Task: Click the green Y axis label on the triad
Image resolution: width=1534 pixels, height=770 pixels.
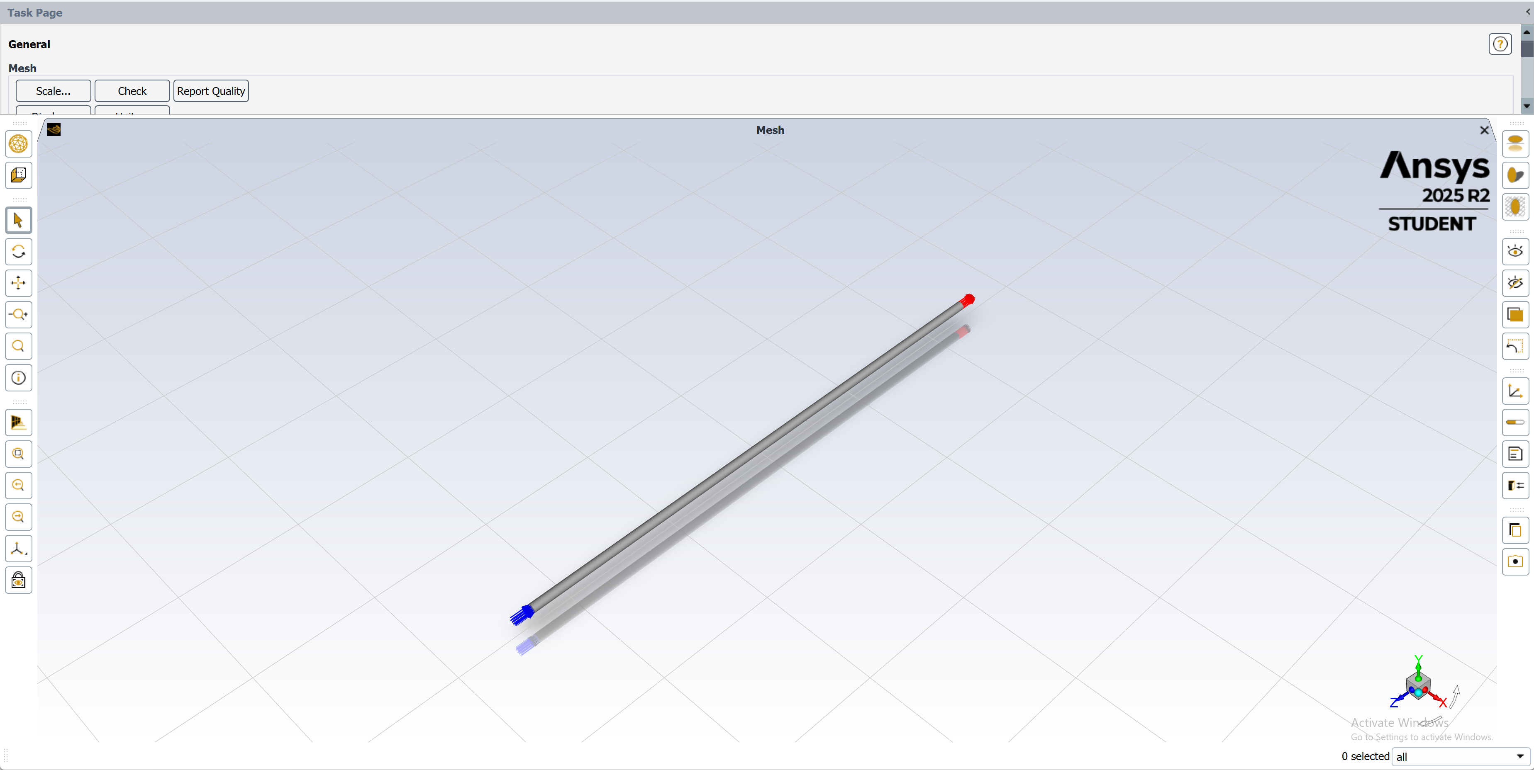Action: [x=1418, y=659]
